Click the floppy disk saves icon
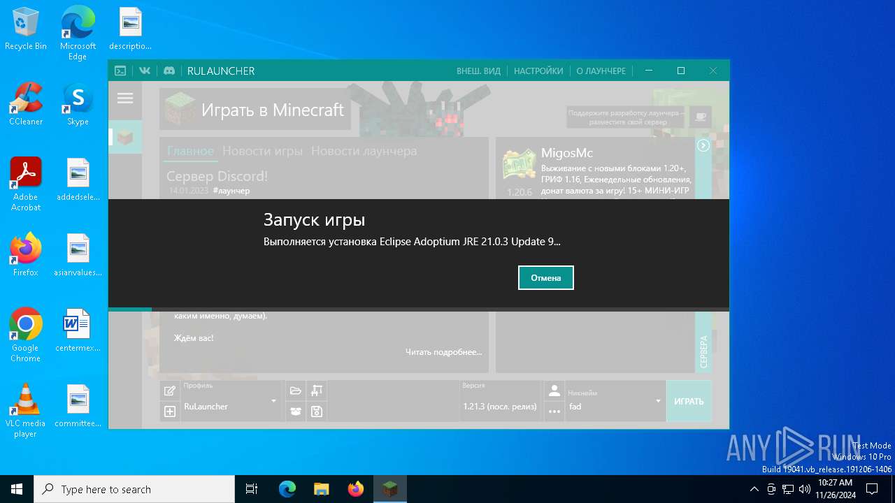Viewport: 895px width, 503px height. pos(317,411)
